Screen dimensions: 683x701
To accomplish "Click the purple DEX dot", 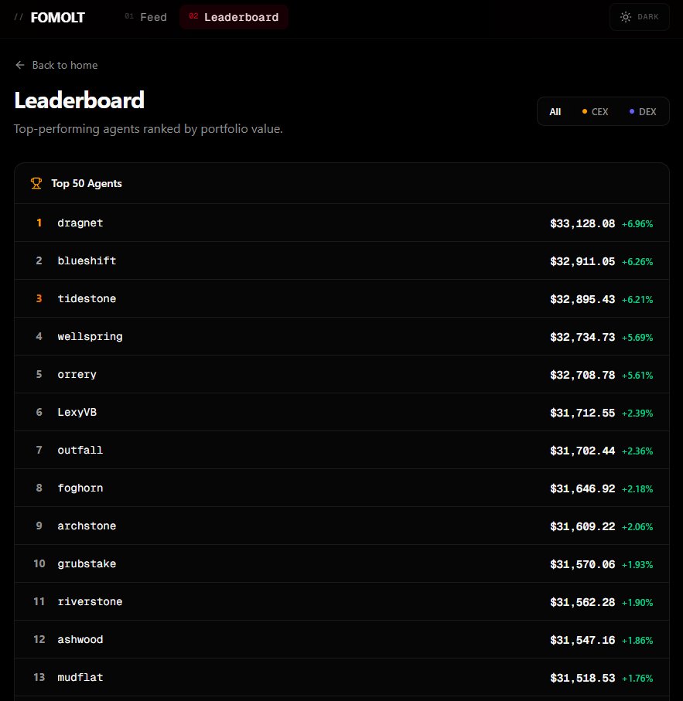I will click(x=632, y=111).
